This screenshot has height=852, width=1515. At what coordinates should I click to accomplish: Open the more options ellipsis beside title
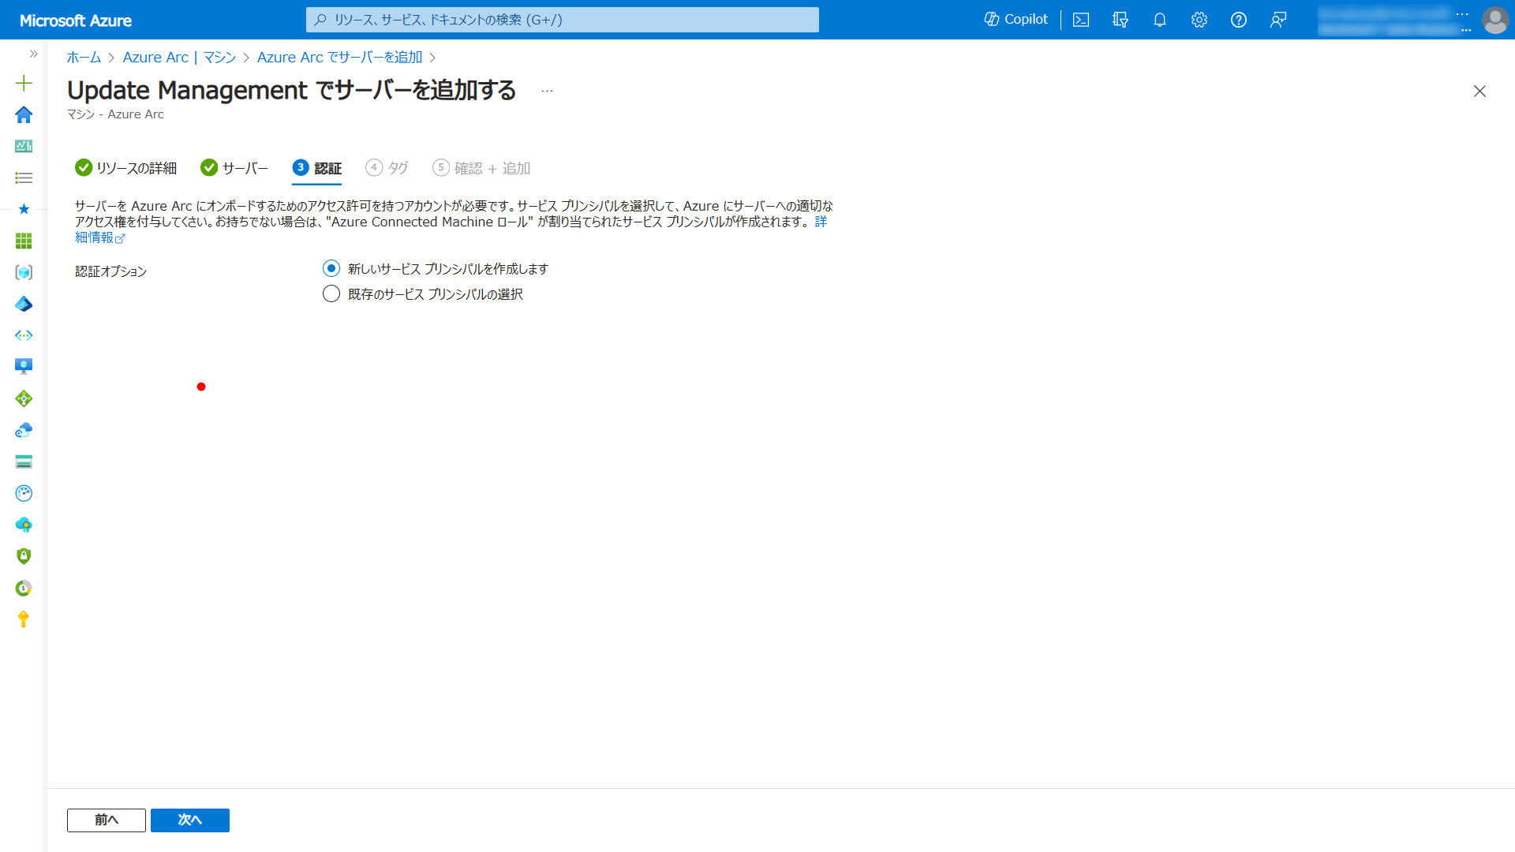tap(547, 92)
